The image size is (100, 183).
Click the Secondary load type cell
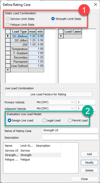19,57
